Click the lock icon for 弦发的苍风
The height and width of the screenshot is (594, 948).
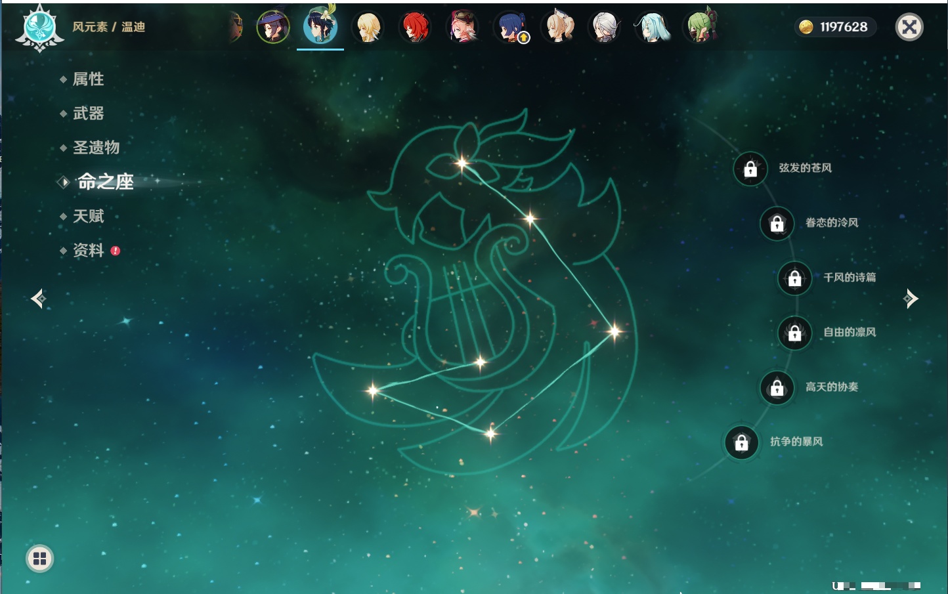pos(750,169)
